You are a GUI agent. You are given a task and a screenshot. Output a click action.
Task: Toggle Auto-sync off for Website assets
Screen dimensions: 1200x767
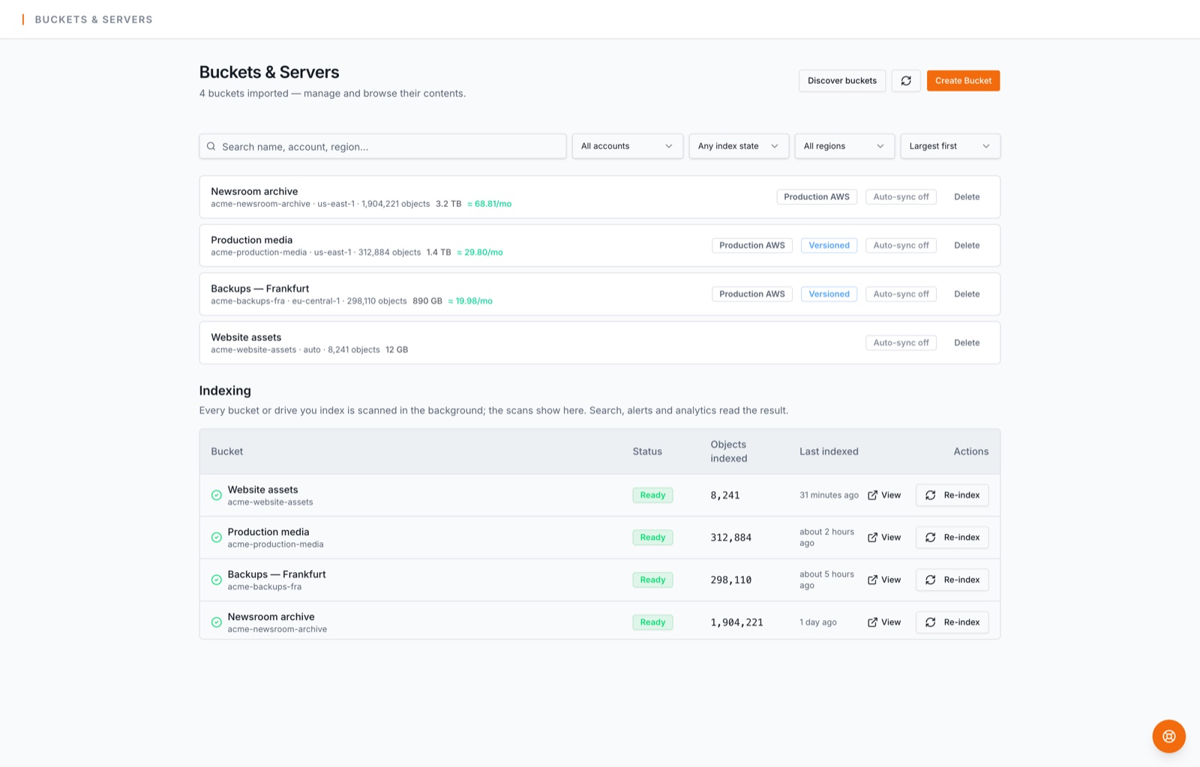[901, 343]
